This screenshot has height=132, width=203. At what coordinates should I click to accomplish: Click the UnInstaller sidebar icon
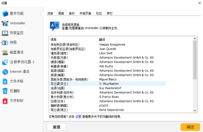click(x=5, y=23)
